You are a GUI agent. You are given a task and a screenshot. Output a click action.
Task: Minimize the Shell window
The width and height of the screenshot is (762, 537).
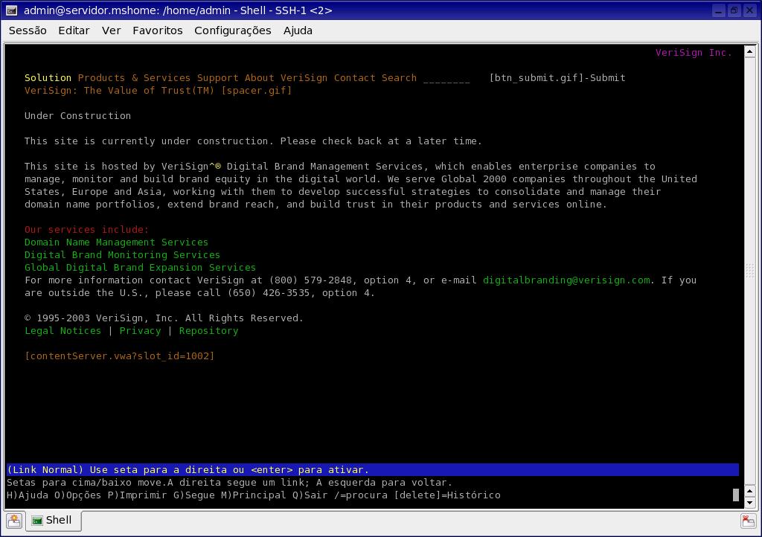click(x=718, y=10)
